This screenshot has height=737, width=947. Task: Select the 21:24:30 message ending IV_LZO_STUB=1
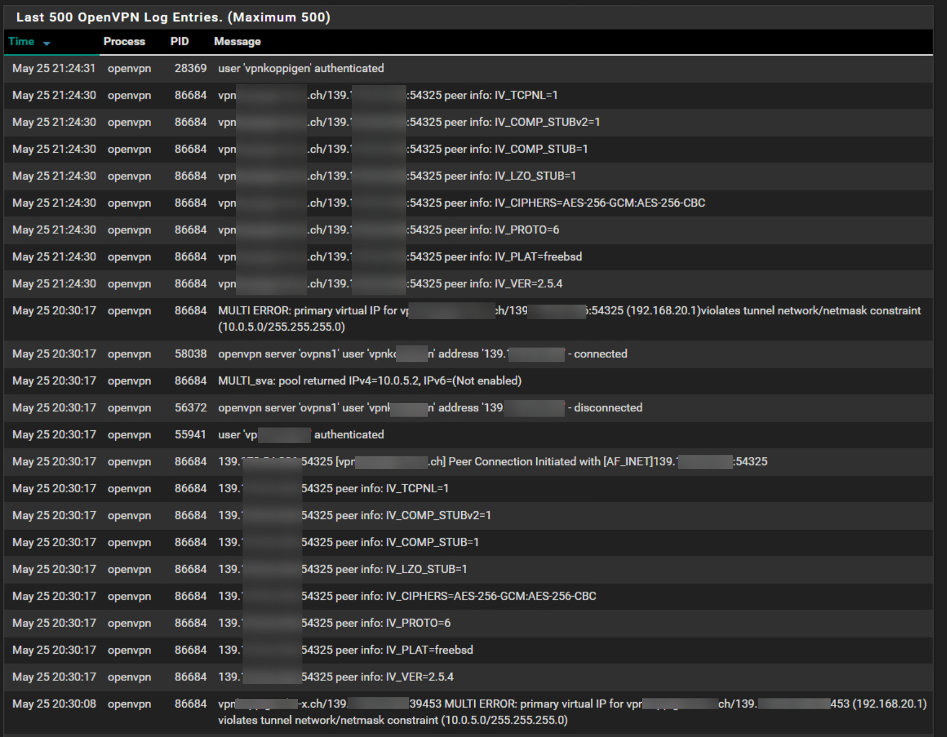click(x=397, y=176)
